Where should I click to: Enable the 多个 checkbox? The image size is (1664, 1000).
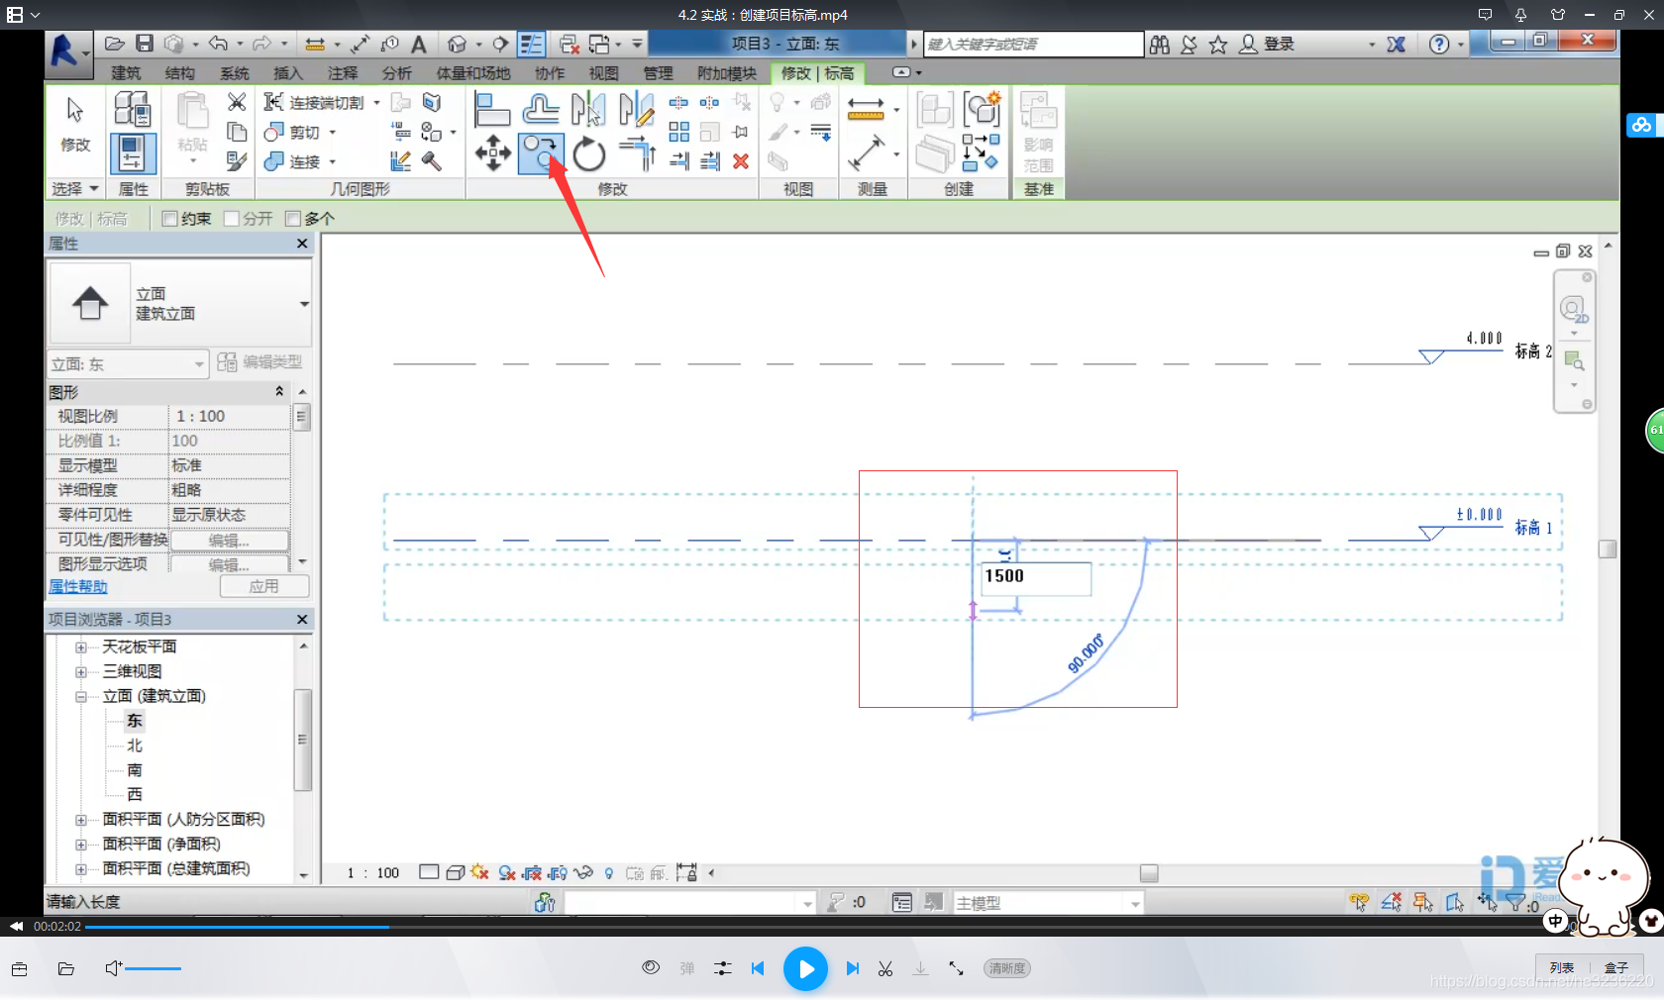click(293, 219)
